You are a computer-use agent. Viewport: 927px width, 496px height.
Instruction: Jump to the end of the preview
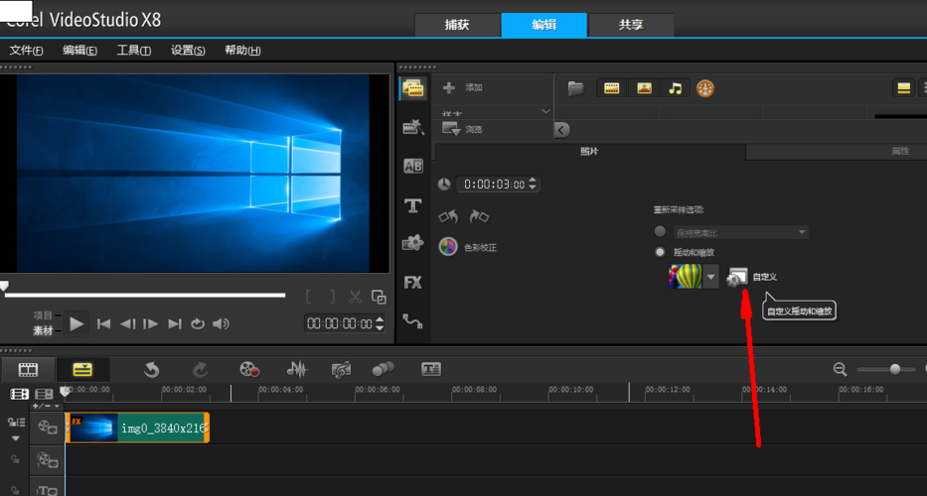click(175, 323)
